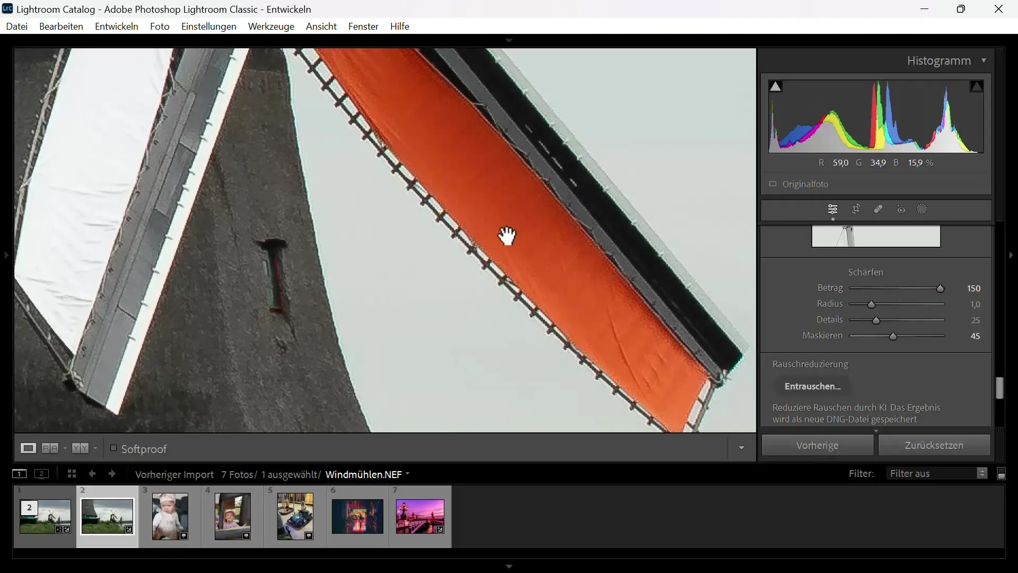Open the Fenster menu
This screenshot has height=573, width=1018.
[363, 27]
